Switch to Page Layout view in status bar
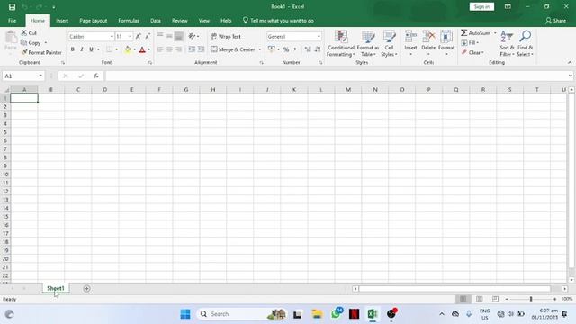Viewport: 576px width, 324px height. coord(479,299)
